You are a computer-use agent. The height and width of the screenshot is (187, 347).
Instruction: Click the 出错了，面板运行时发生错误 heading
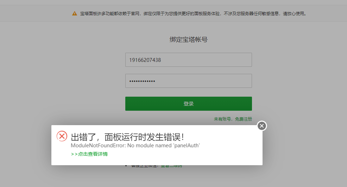(127, 137)
